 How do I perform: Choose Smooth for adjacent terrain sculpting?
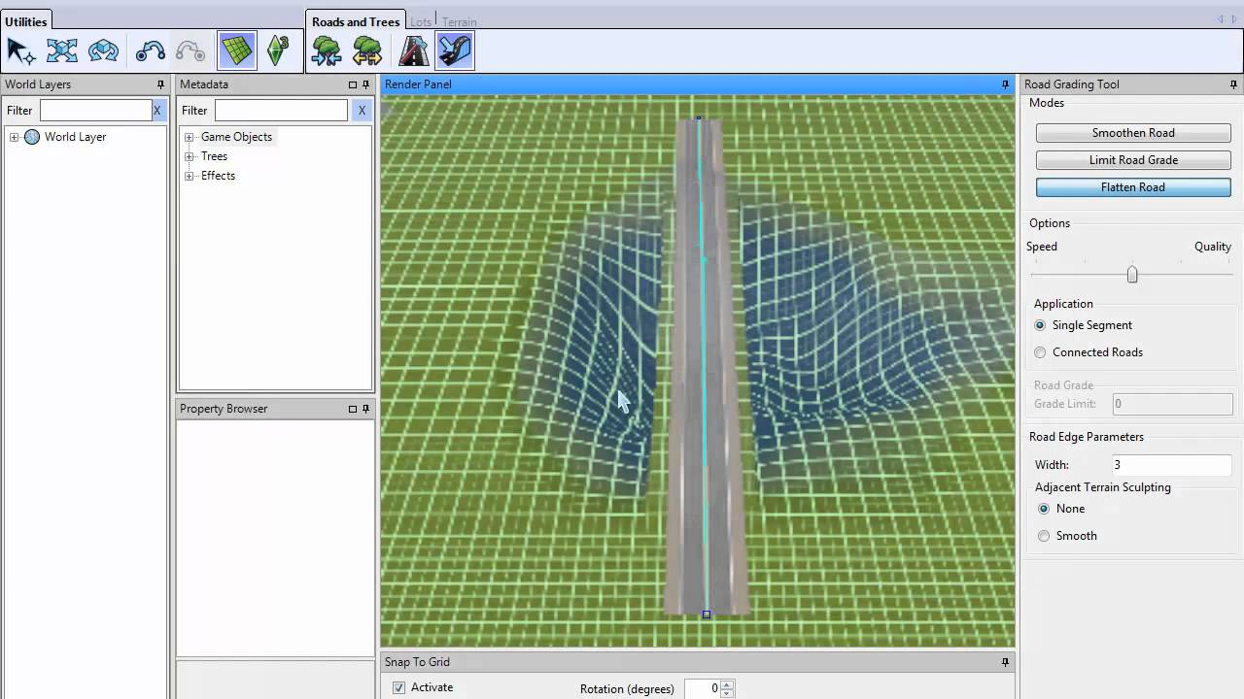(x=1044, y=536)
